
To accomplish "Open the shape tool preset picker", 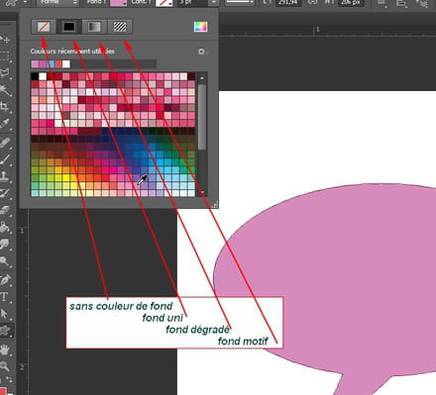I will click(x=17, y=3).
